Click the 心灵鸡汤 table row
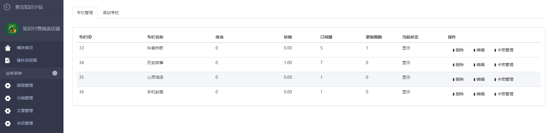 (x=309, y=79)
